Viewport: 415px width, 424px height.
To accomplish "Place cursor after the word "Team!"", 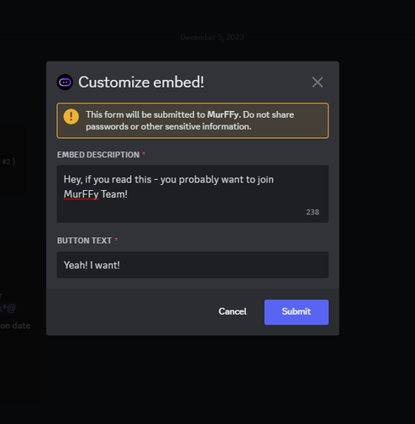I will tap(129, 194).
